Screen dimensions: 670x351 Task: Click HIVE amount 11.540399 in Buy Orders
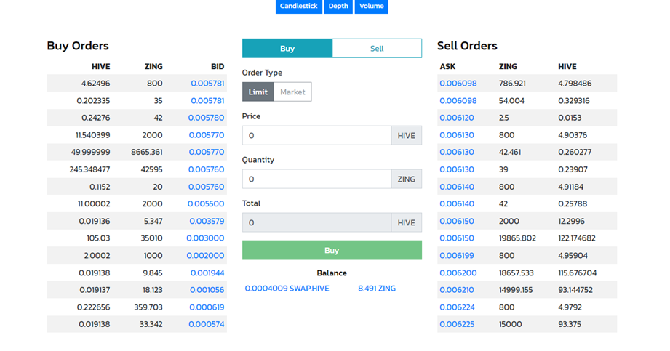92,135
